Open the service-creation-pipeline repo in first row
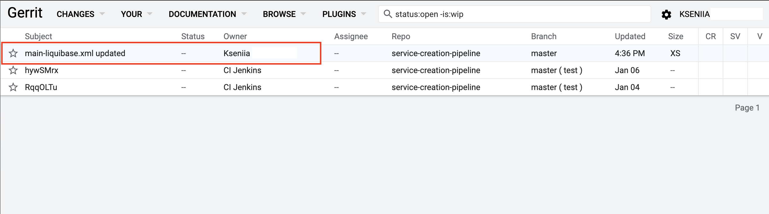The image size is (769, 214). 436,53
